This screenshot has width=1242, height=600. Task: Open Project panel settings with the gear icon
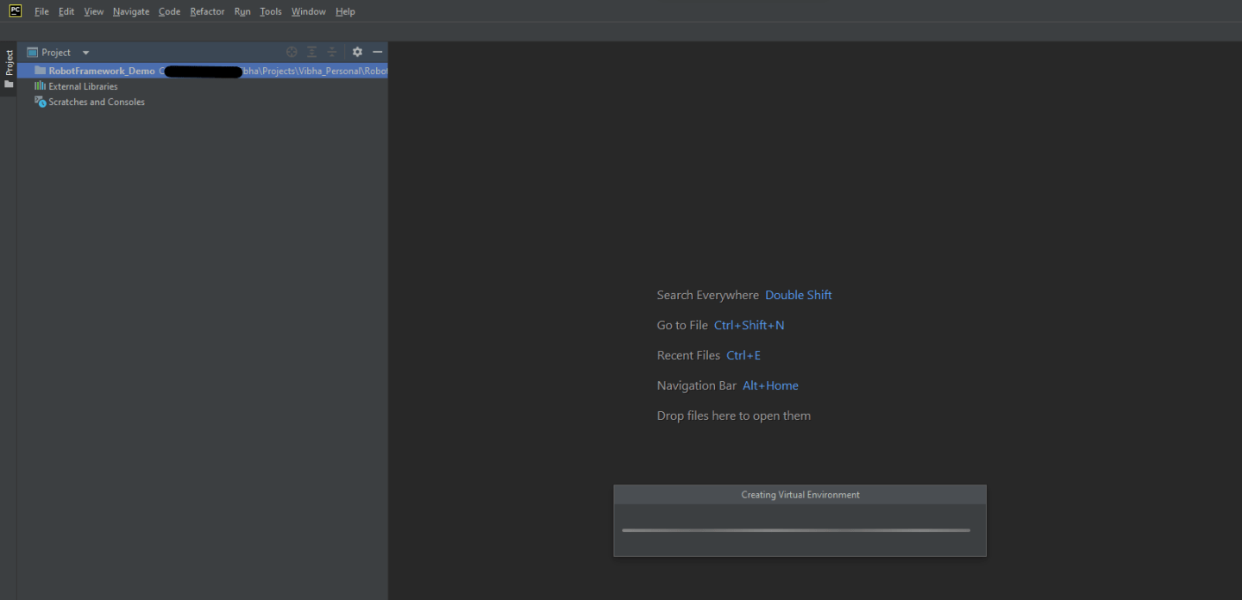[357, 52]
